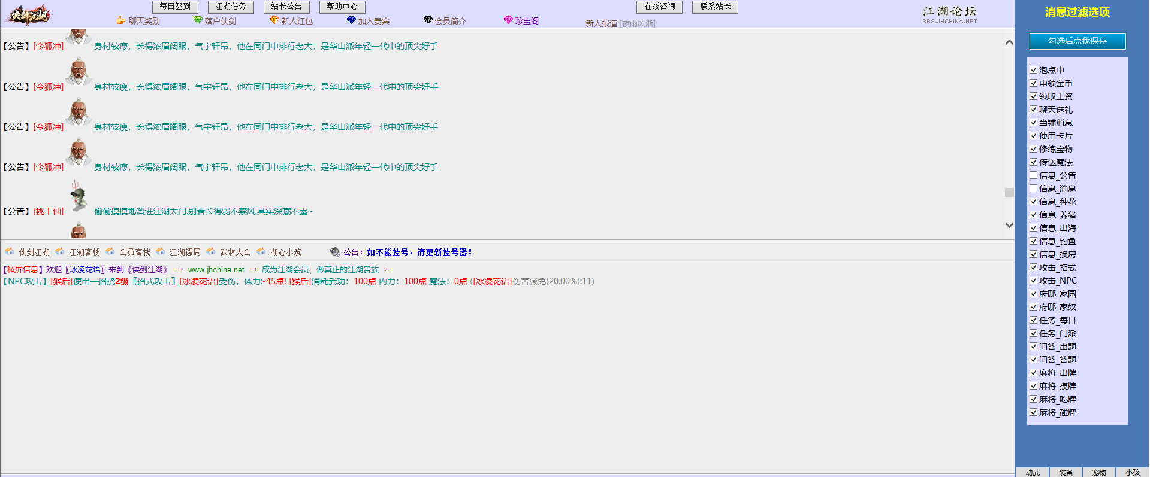
Task: Click the scroll up arrow of chat pane
Action: pos(1009,42)
